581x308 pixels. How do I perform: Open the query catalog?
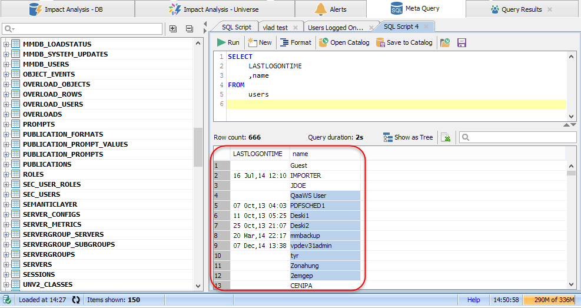coord(344,42)
